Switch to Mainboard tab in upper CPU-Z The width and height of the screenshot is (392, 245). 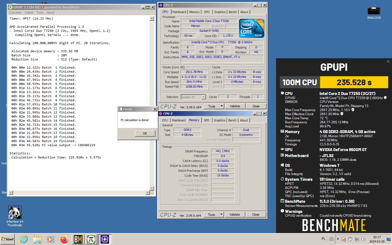[179, 12]
